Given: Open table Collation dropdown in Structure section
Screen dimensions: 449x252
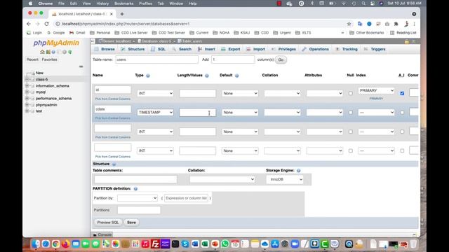Looking at the screenshot, I should pos(222,179).
